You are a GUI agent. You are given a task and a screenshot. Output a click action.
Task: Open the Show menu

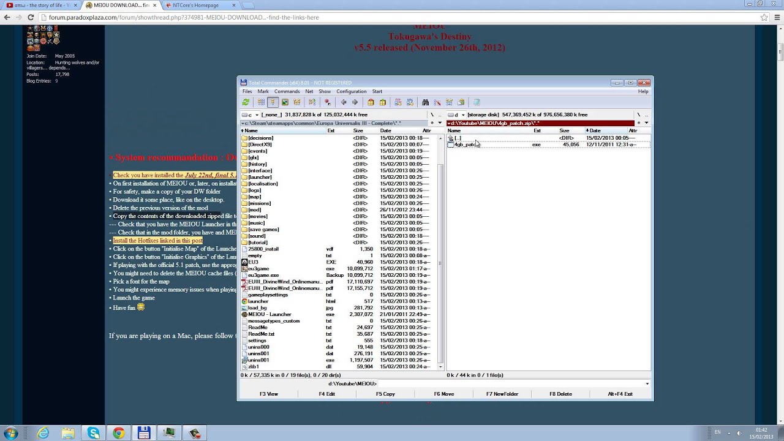coord(325,91)
